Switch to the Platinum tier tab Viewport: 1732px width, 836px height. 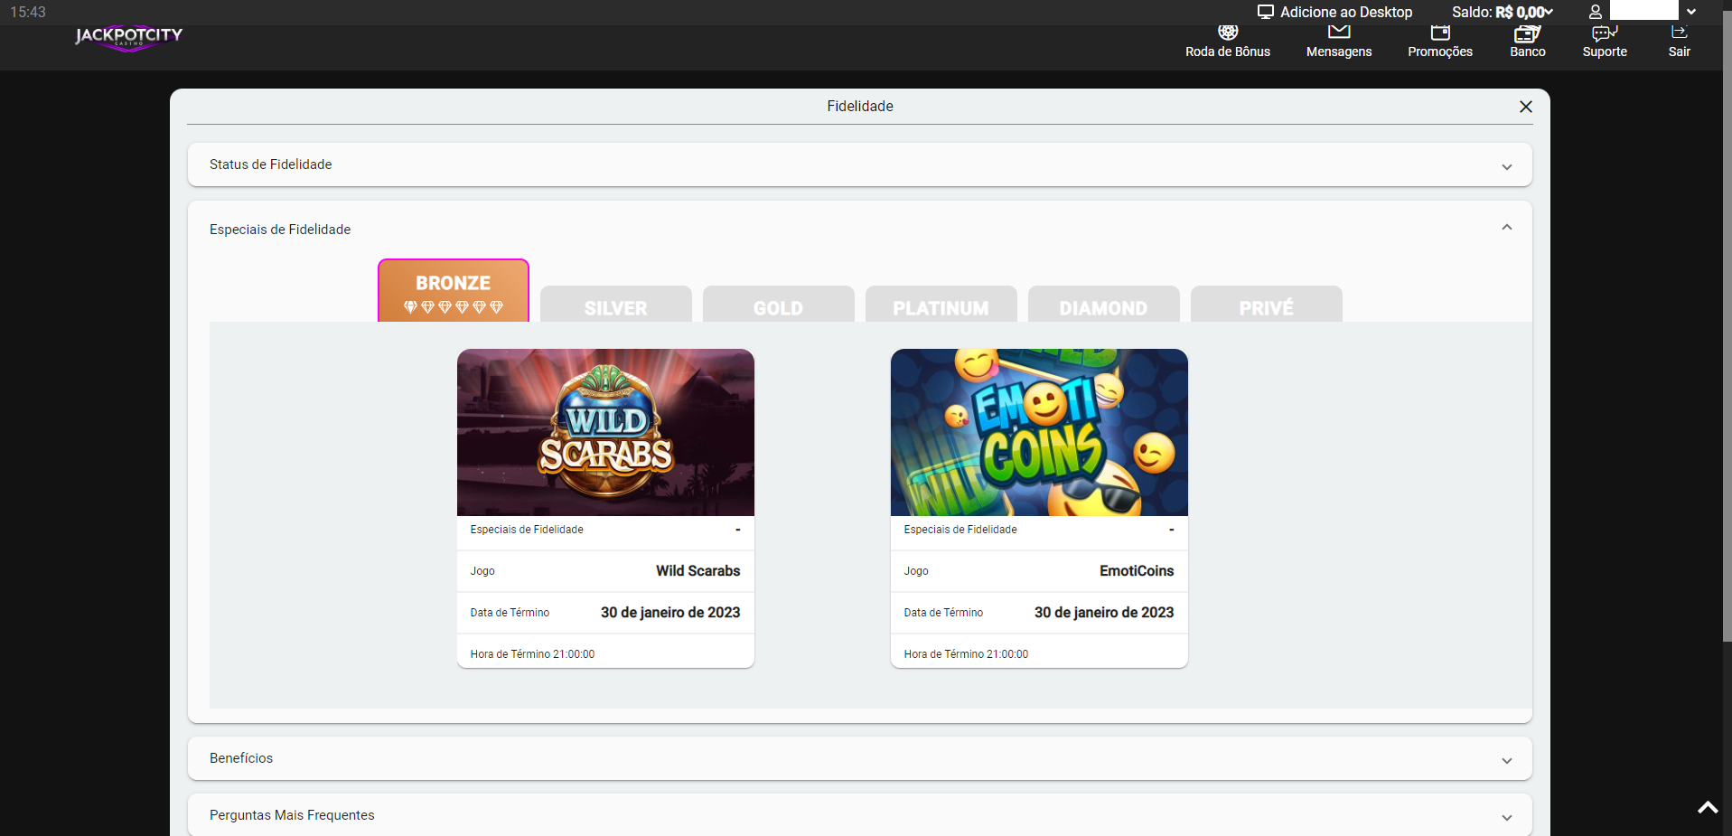click(x=941, y=305)
